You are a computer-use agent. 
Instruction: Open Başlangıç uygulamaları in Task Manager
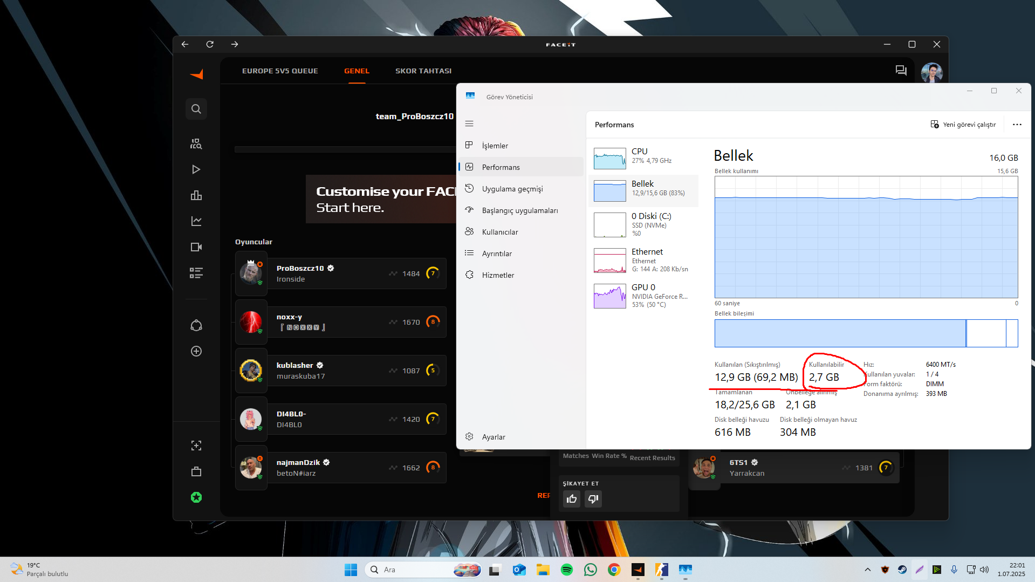tap(521, 210)
